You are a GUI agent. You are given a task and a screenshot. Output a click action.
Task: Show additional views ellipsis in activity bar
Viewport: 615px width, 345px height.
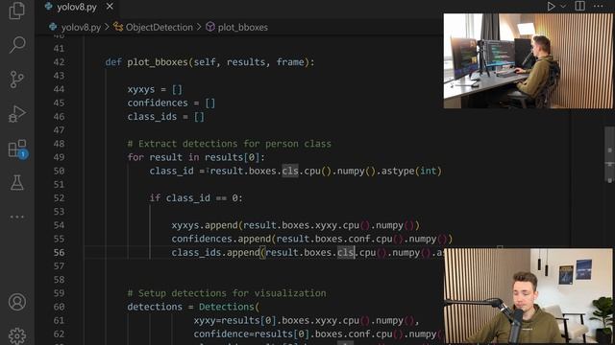[x=17, y=217]
